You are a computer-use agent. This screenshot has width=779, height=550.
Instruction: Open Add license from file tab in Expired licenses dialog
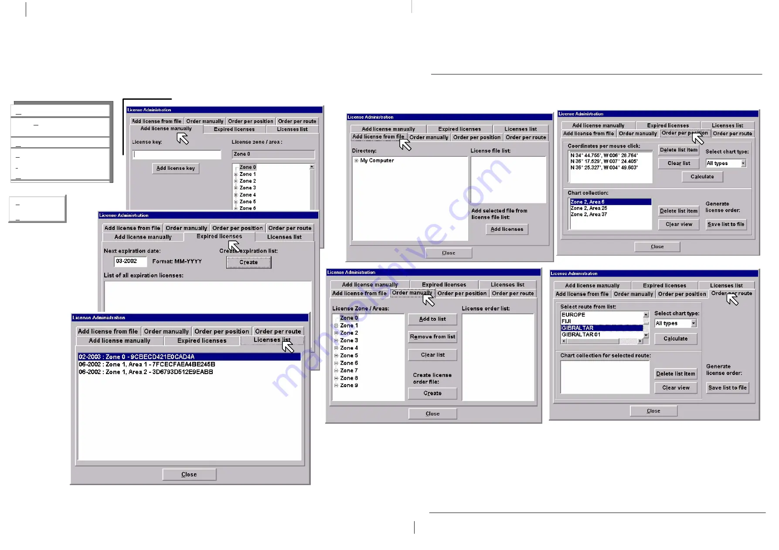132,228
